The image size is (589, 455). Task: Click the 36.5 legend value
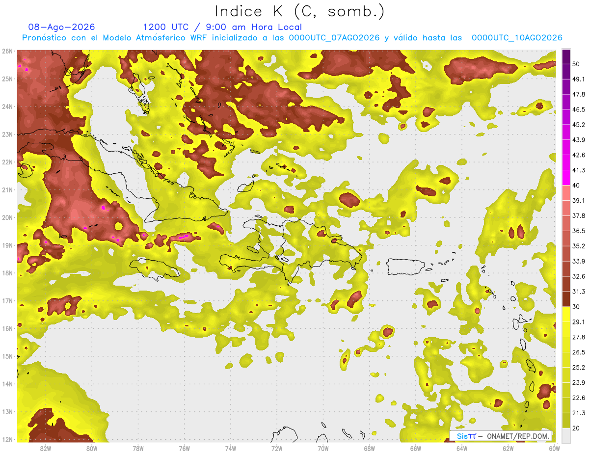579,231
